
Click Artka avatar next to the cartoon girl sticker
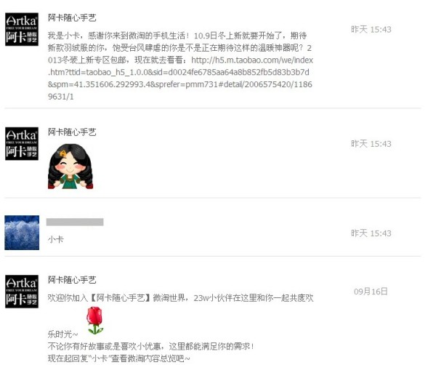[x=22, y=143]
